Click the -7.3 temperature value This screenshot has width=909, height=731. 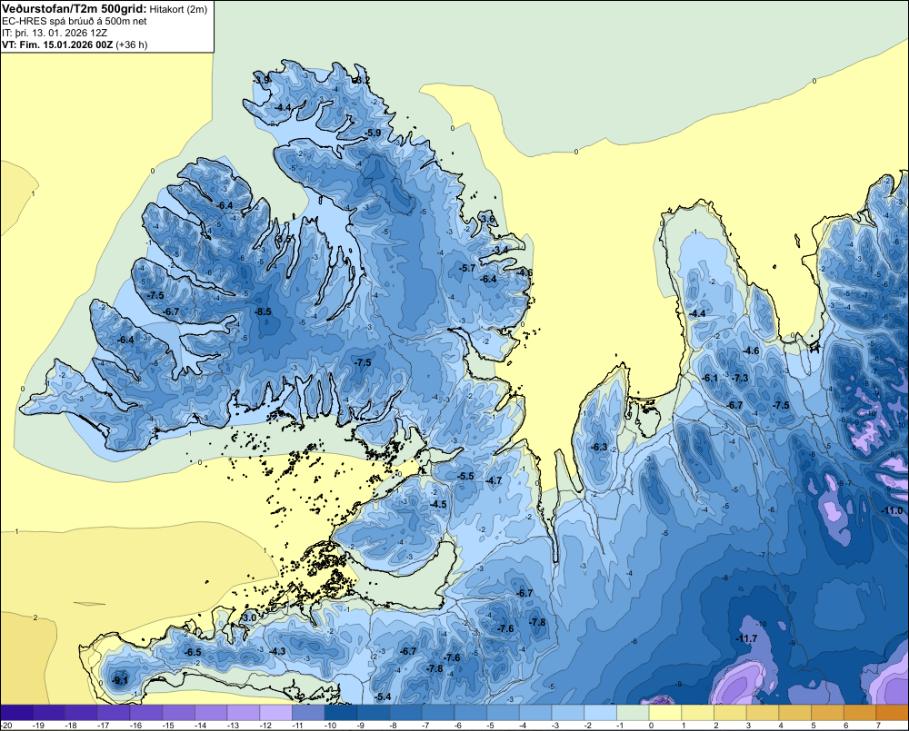point(740,379)
